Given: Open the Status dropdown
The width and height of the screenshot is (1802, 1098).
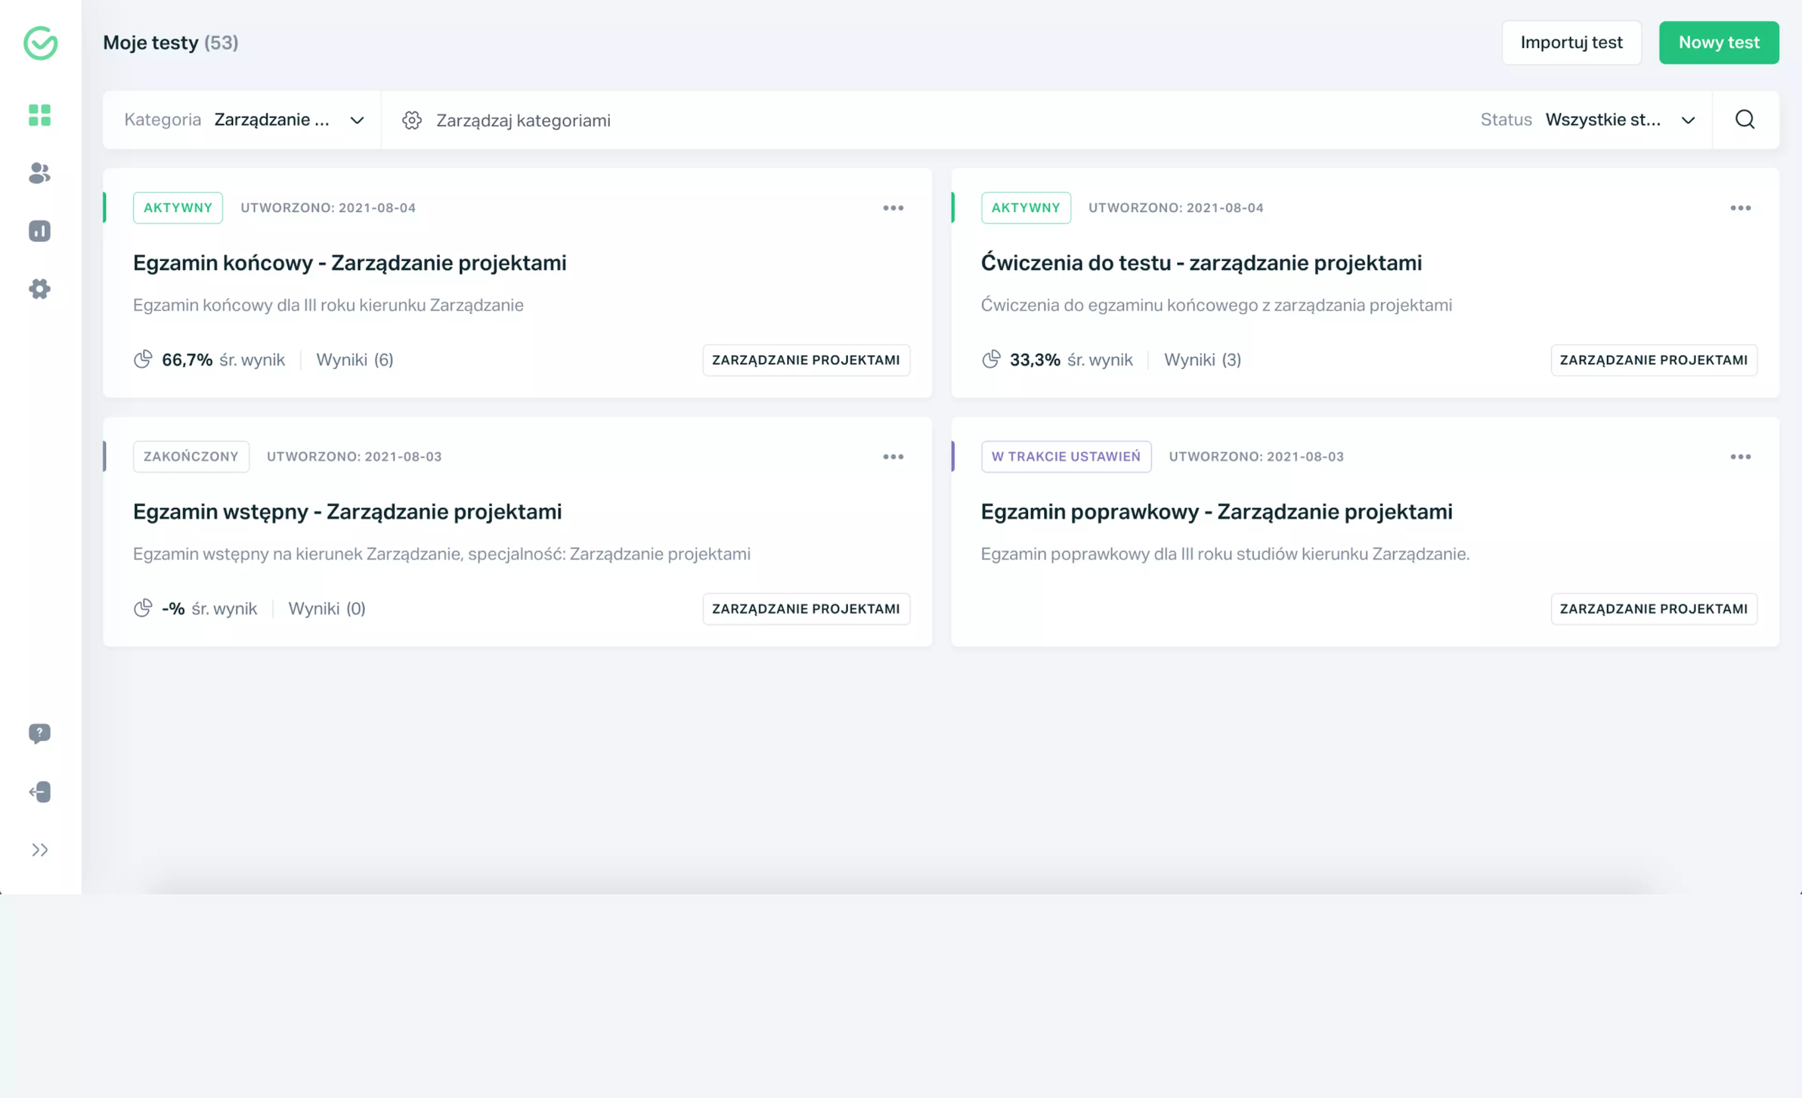Looking at the screenshot, I should click(1588, 120).
